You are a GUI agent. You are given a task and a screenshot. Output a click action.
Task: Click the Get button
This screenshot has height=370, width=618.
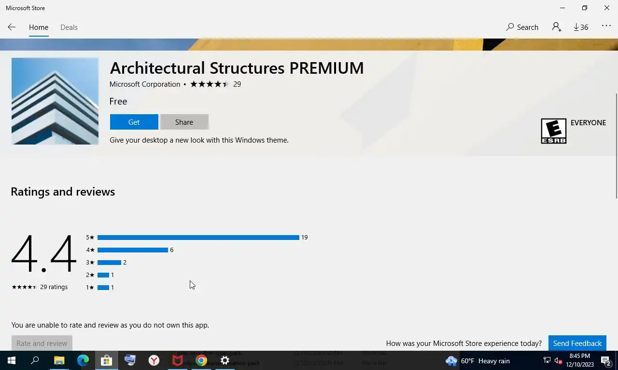click(x=134, y=122)
